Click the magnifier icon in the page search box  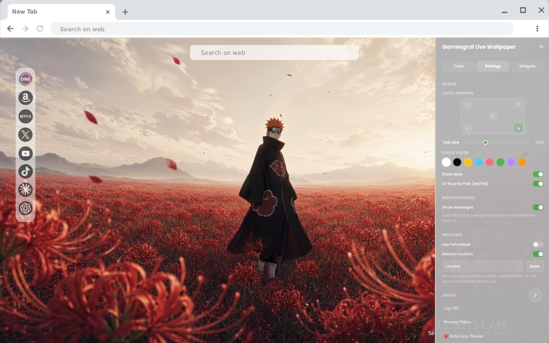click(347, 53)
